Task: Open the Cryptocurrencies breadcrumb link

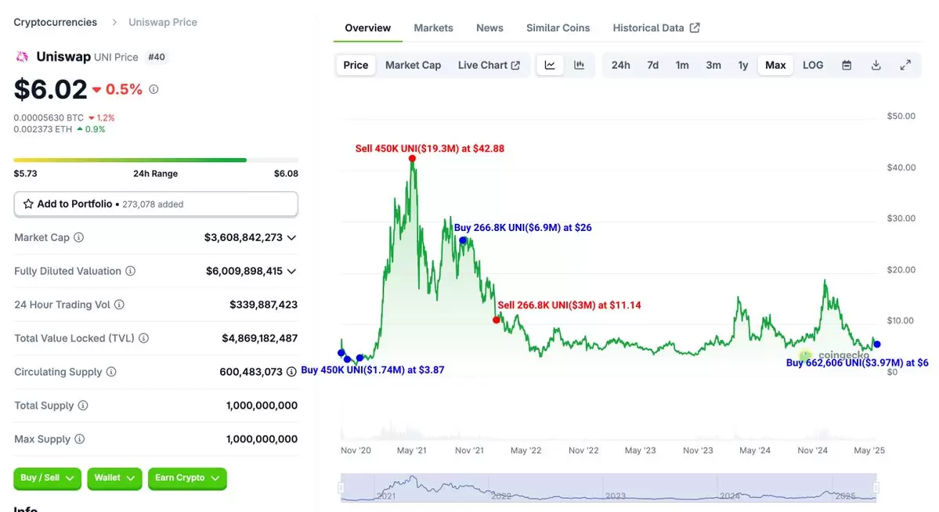Action: pos(55,22)
